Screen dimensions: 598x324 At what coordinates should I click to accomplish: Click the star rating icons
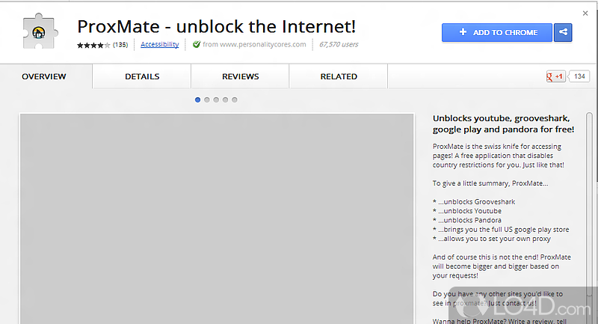[x=93, y=45]
